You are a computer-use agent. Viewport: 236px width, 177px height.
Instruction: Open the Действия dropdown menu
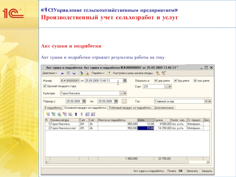tap(50, 73)
